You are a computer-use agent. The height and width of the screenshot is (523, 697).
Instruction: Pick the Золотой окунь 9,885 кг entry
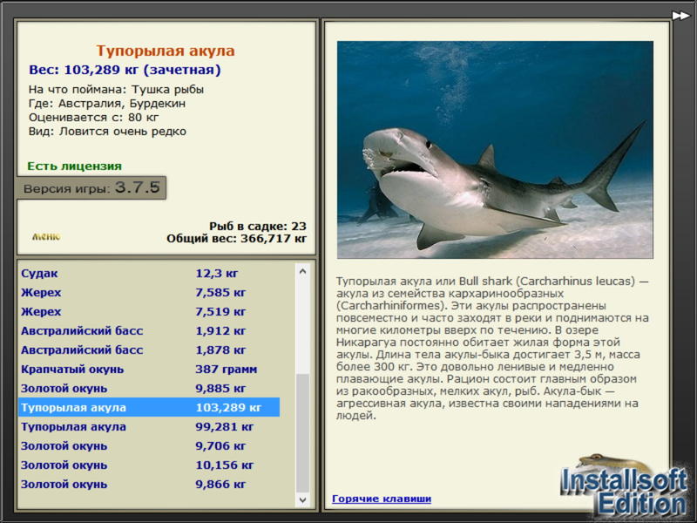[x=149, y=388]
